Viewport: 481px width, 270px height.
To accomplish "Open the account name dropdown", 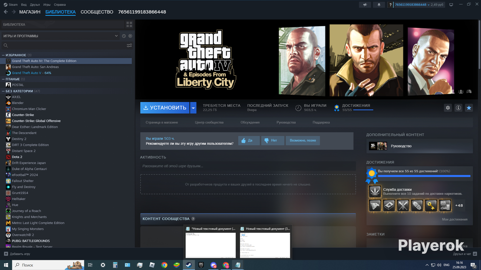I will point(412,5).
